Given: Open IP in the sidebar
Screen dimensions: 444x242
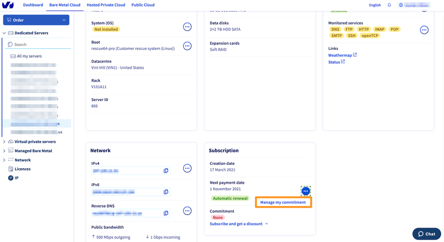Looking at the screenshot, I should coord(17,178).
